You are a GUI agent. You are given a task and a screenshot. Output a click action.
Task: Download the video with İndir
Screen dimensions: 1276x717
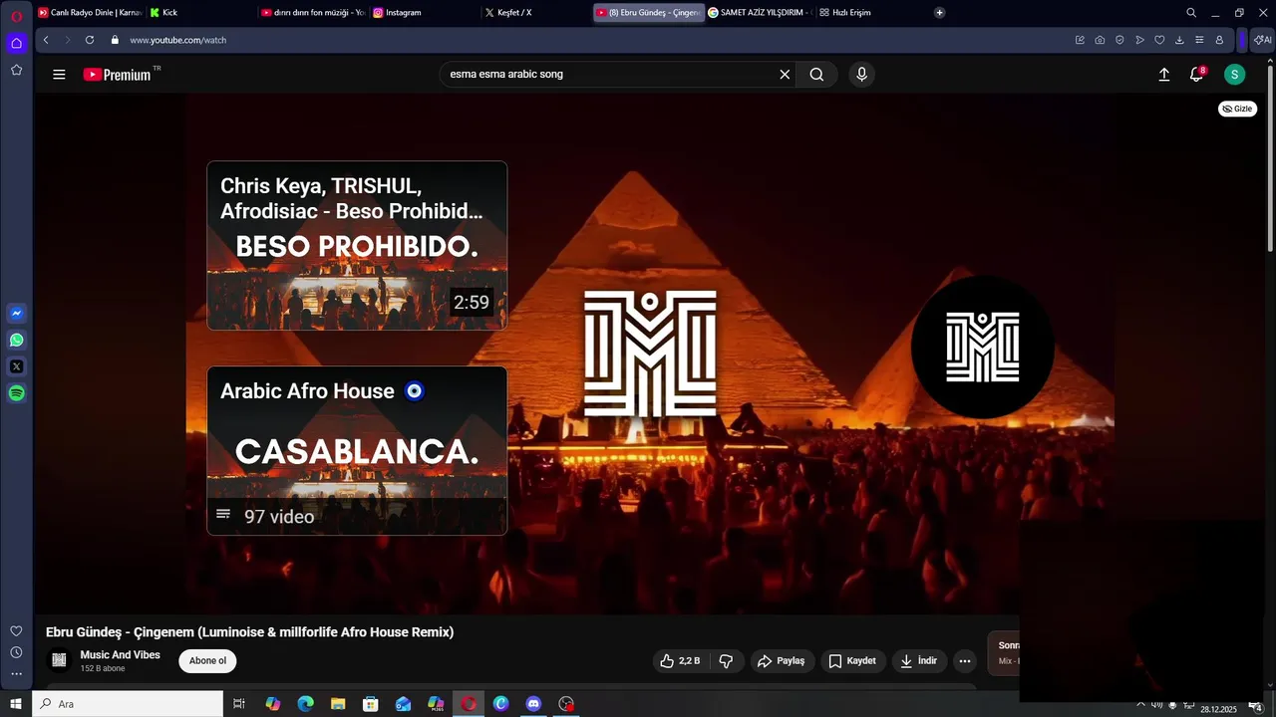(918, 661)
